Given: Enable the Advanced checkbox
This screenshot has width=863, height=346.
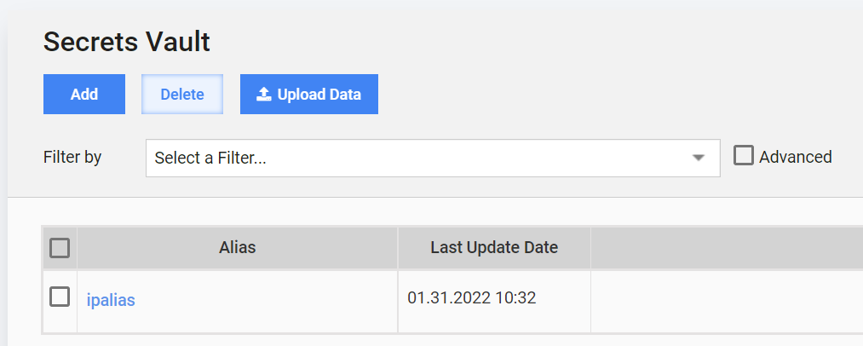Looking at the screenshot, I should tap(743, 156).
